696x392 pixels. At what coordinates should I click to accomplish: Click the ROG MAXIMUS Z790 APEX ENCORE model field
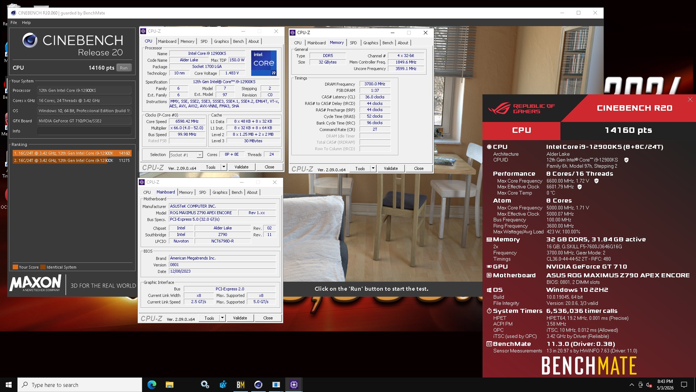click(203, 213)
